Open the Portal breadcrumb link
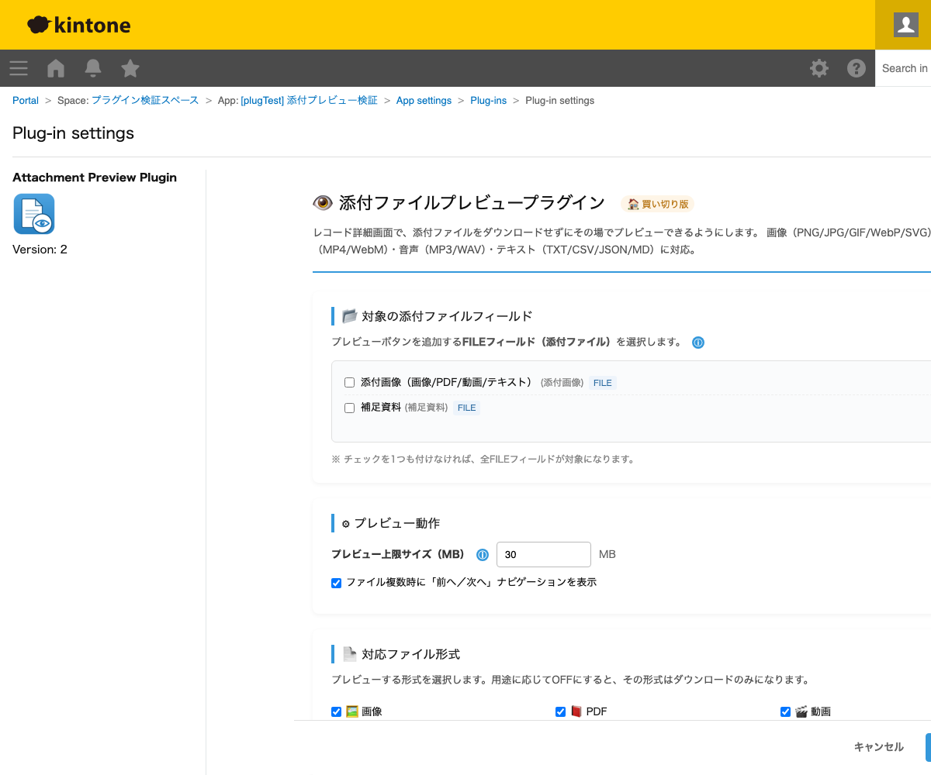This screenshot has height=775, width=931. (26, 101)
